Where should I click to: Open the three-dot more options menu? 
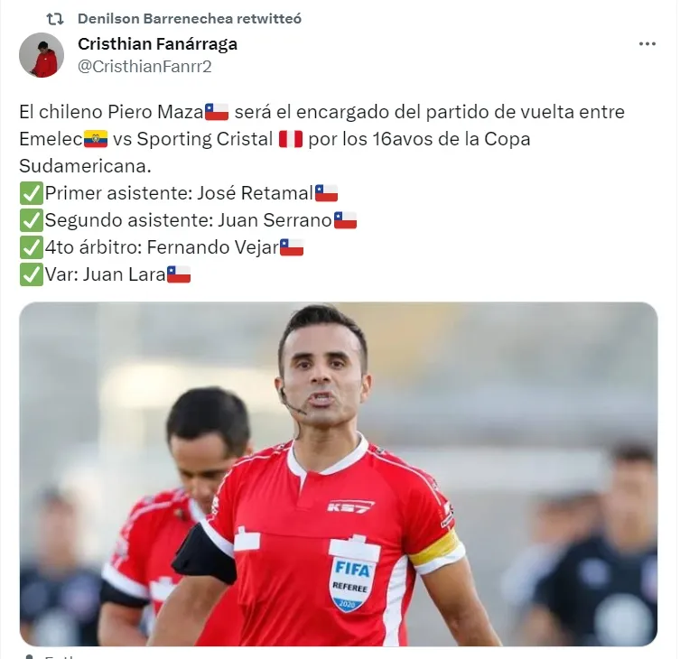(647, 44)
